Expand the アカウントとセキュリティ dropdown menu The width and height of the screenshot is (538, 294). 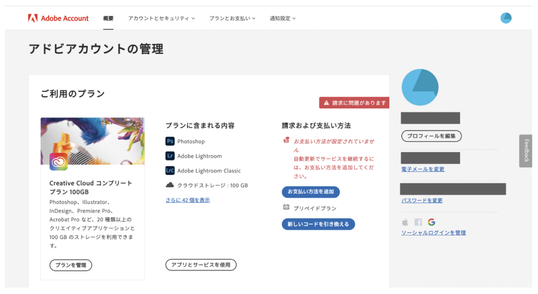tap(161, 19)
